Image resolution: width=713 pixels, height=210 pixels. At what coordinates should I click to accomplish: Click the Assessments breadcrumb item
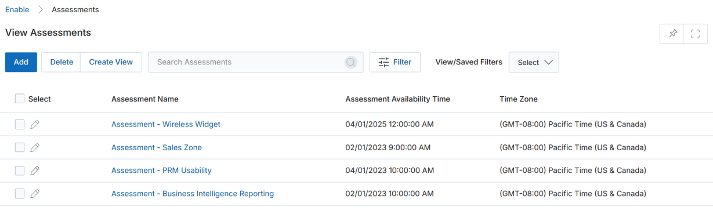pyautogui.click(x=75, y=10)
